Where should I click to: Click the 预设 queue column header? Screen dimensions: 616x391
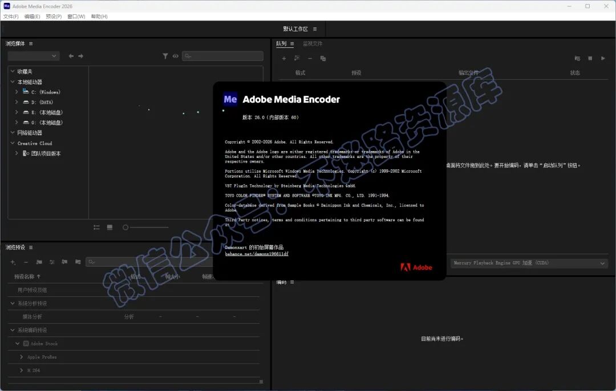point(356,72)
